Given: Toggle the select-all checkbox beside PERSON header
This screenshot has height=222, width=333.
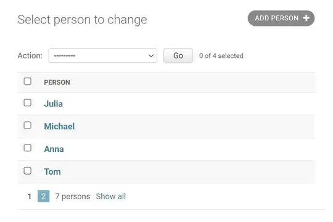Looking at the screenshot, I should 28,81.
